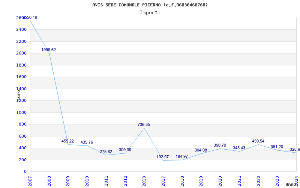Click the 361.20 value label

277,147
